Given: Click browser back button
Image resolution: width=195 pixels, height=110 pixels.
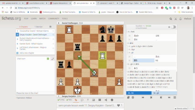Looking at the screenshot, I should pos(3,8).
